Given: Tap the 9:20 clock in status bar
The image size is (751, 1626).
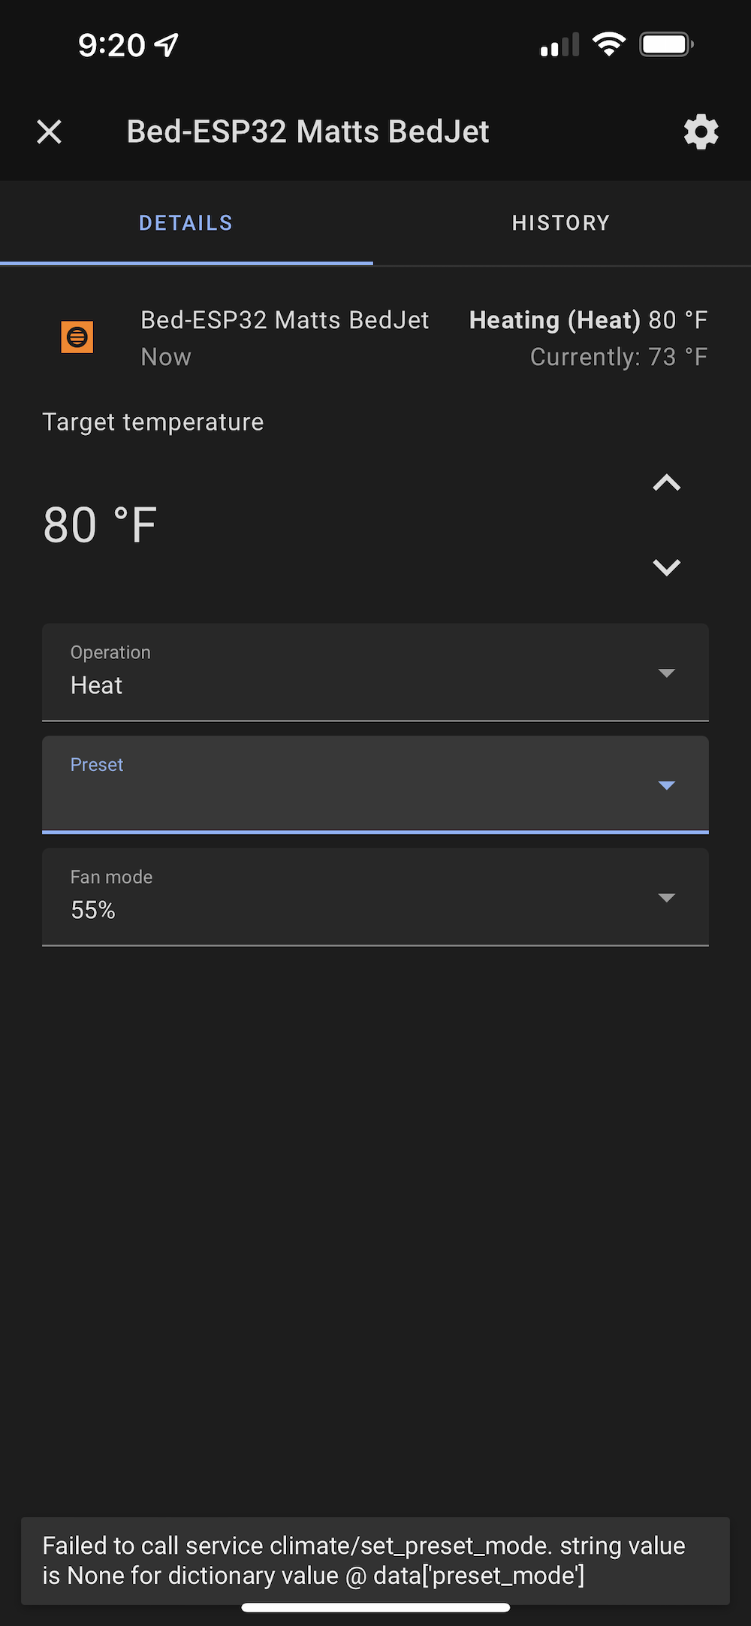Looking at the screenshot, I should pos(111,45).
